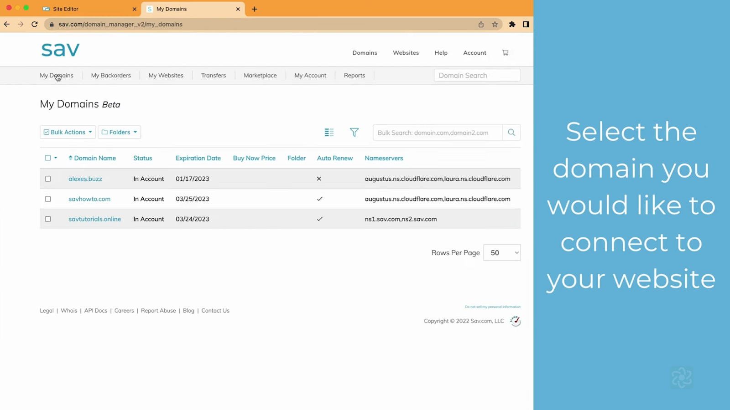Open the savhowto.com domain link
730x410 pixels.
(x=89, y=199)
